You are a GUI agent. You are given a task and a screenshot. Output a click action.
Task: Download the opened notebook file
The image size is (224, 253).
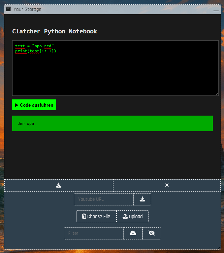(x=59, y=185)
